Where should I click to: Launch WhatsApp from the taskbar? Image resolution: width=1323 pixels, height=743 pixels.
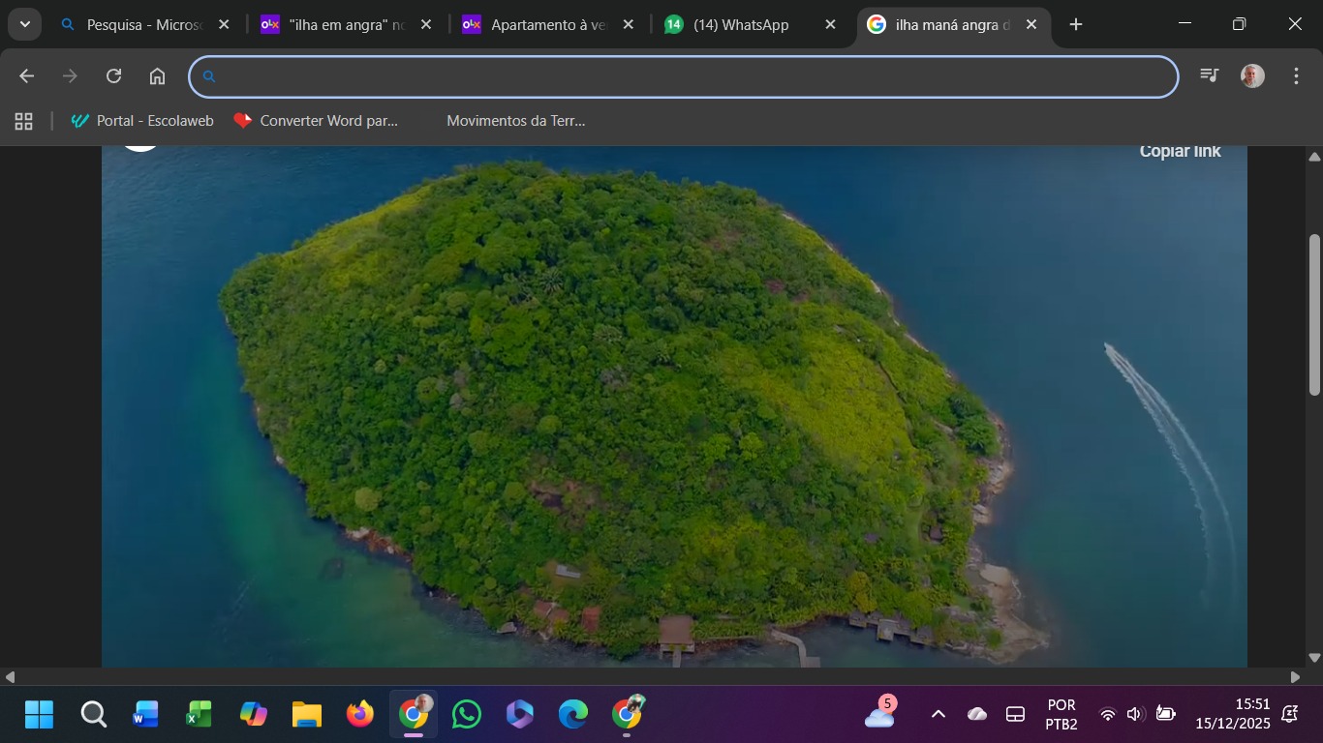click(466, 715)
